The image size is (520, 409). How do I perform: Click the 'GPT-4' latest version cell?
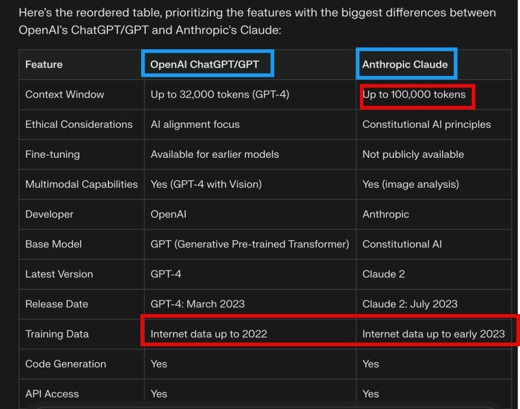(x=166, y=274)
